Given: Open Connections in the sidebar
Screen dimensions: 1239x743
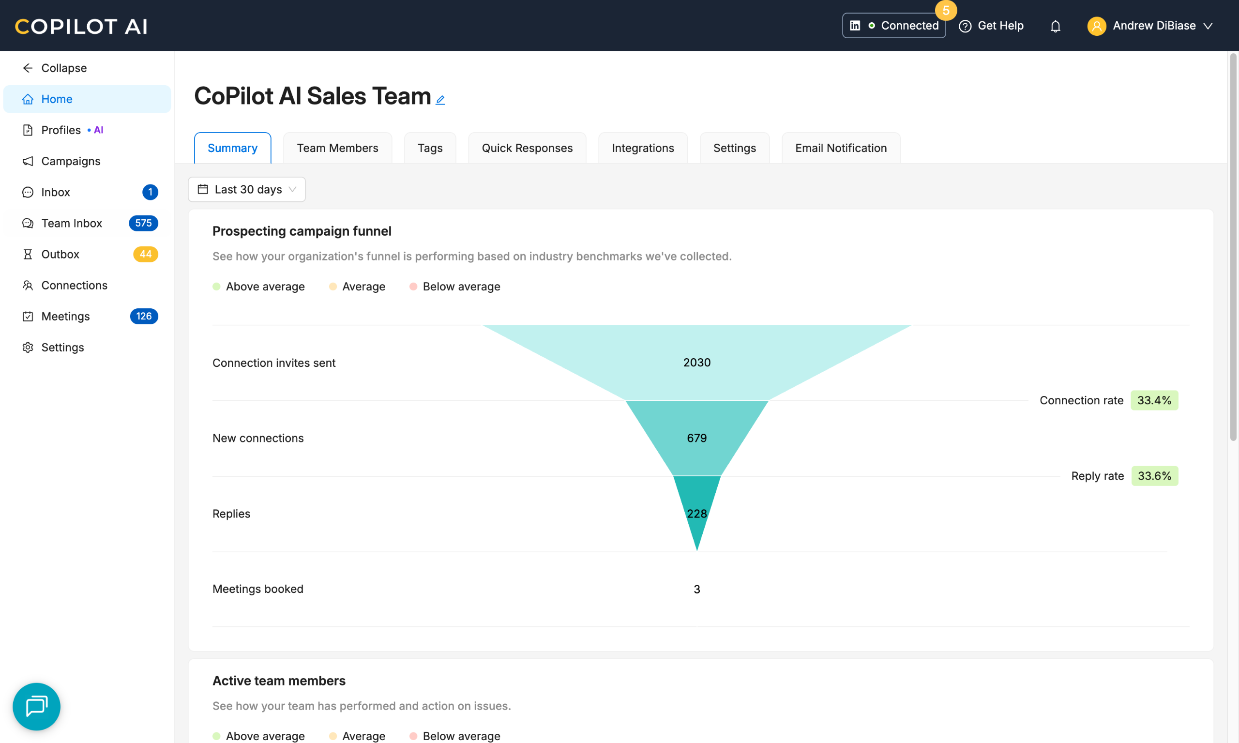Looking at the screenshot, I should click(74, 286).
